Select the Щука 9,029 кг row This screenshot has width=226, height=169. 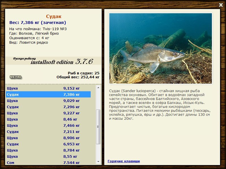pyautogui.click(x=48, y=101)
